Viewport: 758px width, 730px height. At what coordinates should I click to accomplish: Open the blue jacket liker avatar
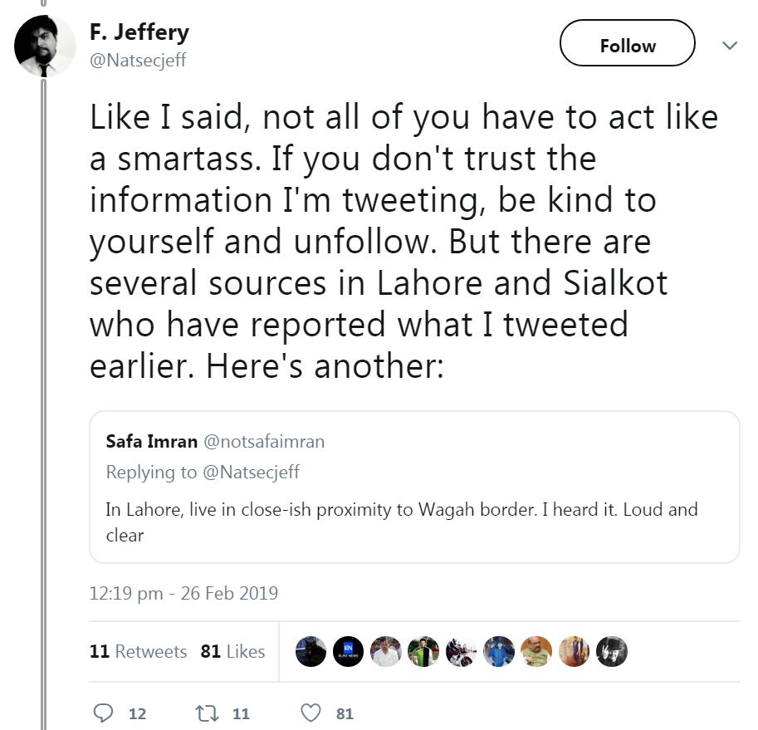499,652
